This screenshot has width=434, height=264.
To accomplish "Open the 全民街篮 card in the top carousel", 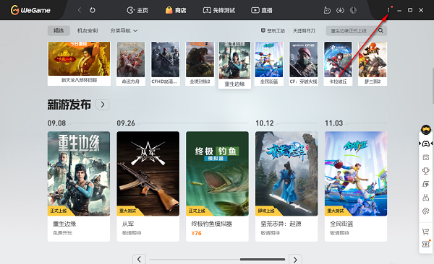I will tap(269, 63).
